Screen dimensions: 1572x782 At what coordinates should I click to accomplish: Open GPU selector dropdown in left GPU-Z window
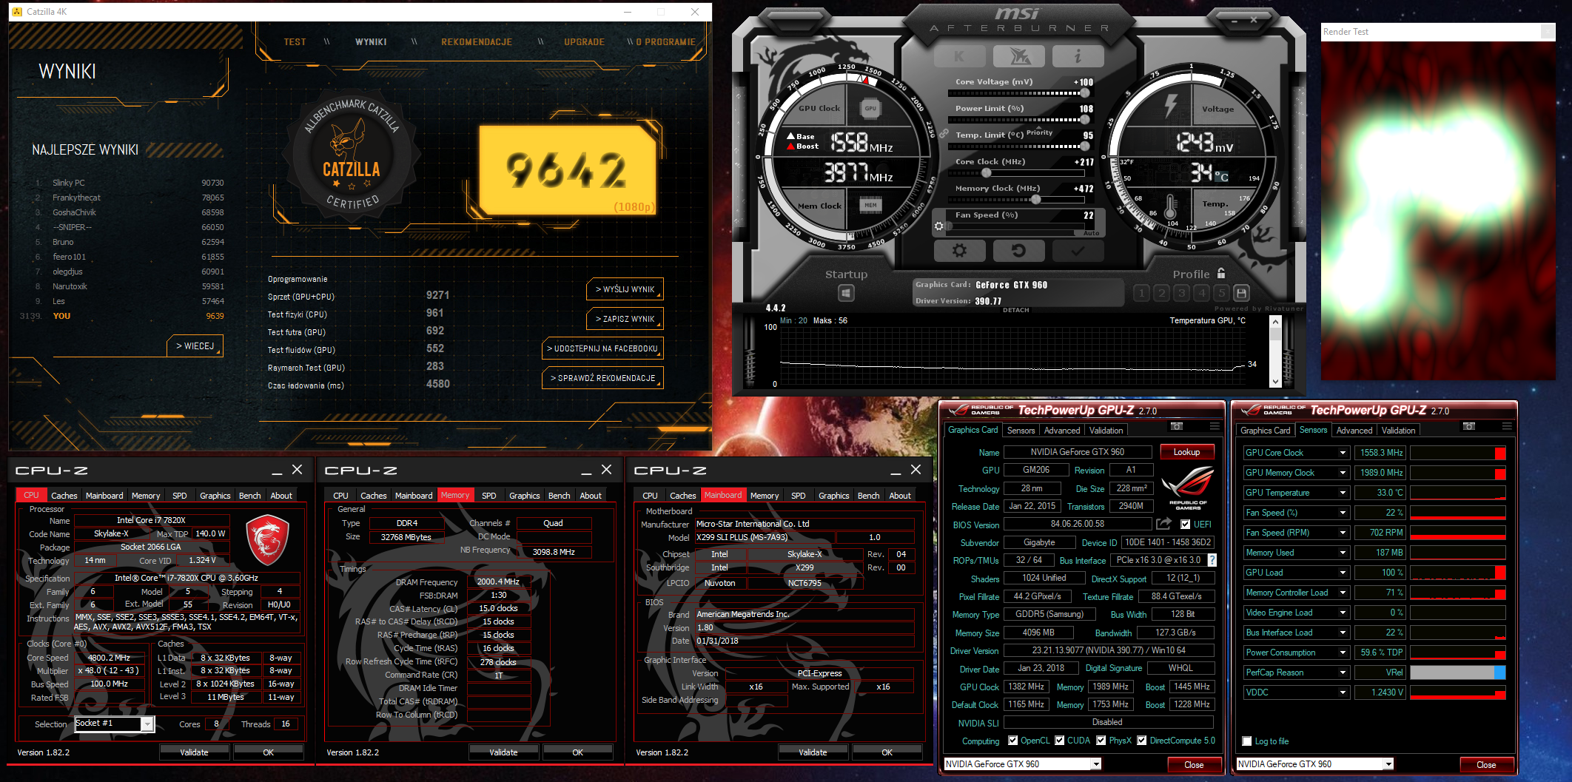pyautogui.click(x=1096, y=764)
